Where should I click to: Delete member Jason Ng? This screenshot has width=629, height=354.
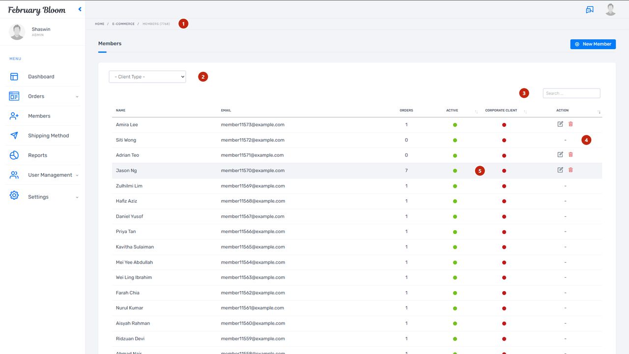click(x=571, y=170)
